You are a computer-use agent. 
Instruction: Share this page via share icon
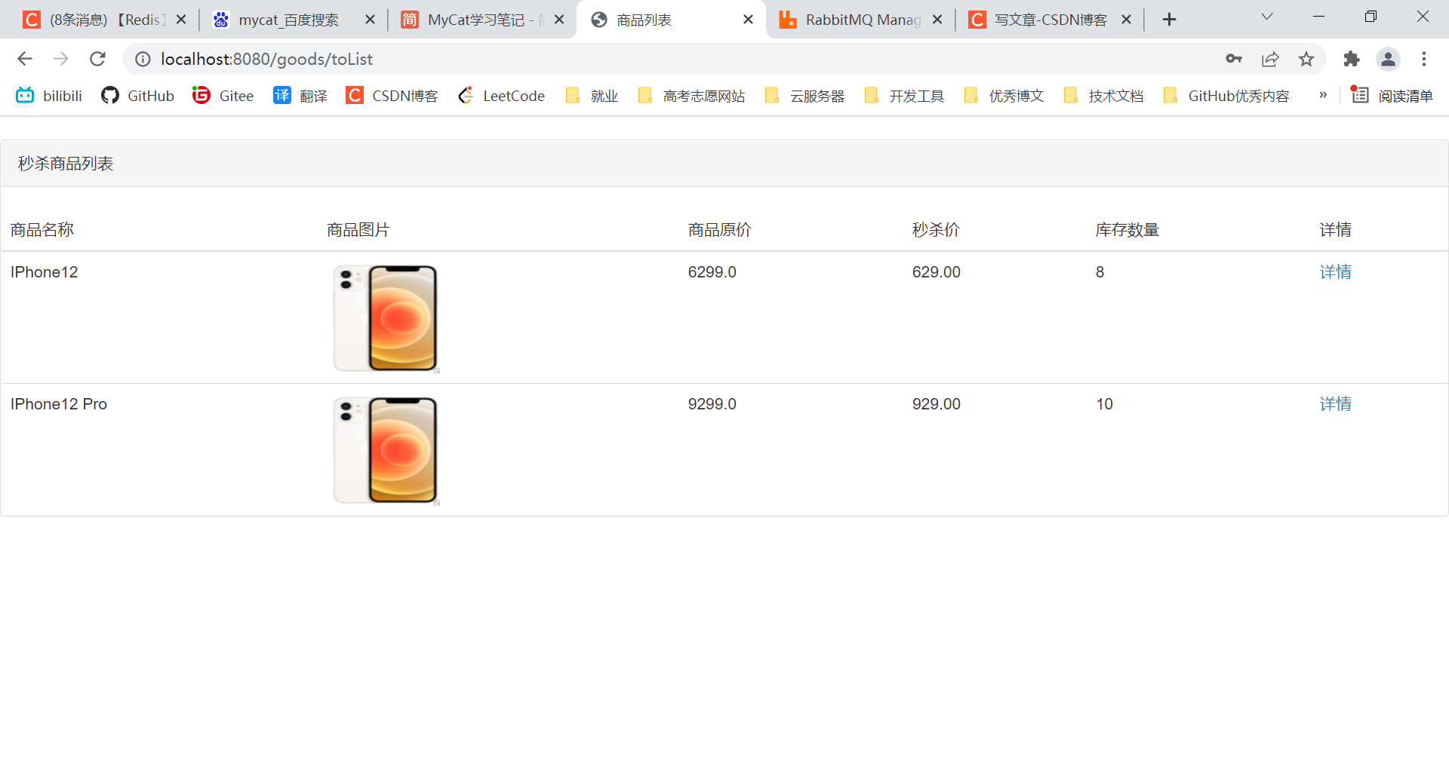pos(1270,59)
